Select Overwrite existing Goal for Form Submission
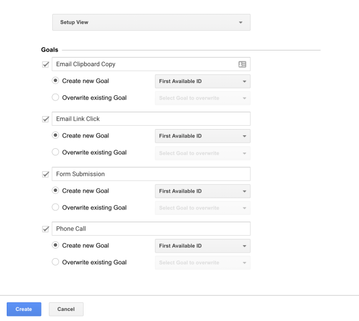The image size is (359, 321). (56, 207)
